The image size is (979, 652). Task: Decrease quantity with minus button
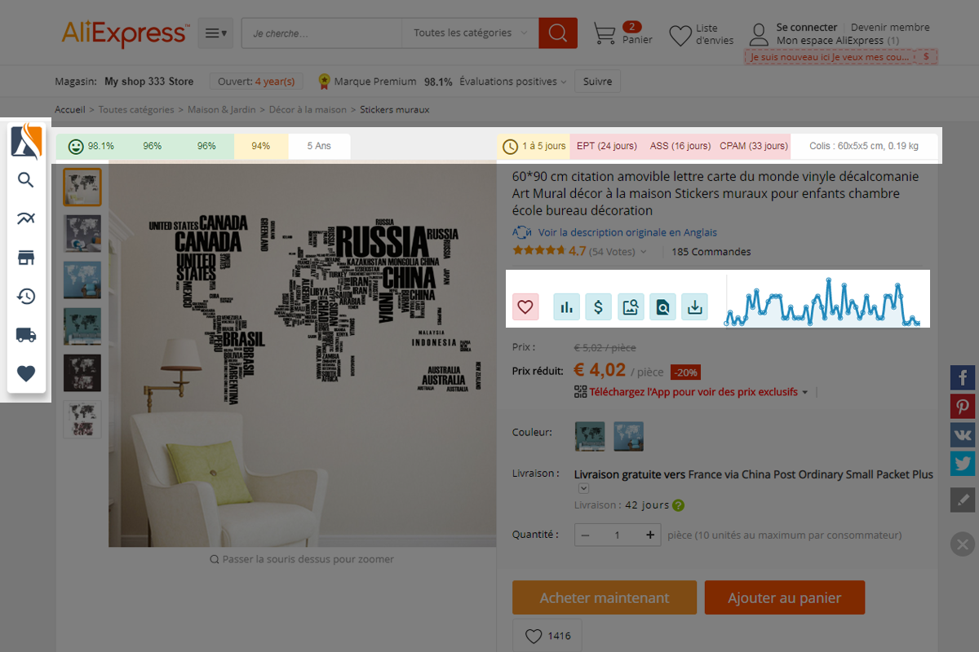[x=586, y=535]
